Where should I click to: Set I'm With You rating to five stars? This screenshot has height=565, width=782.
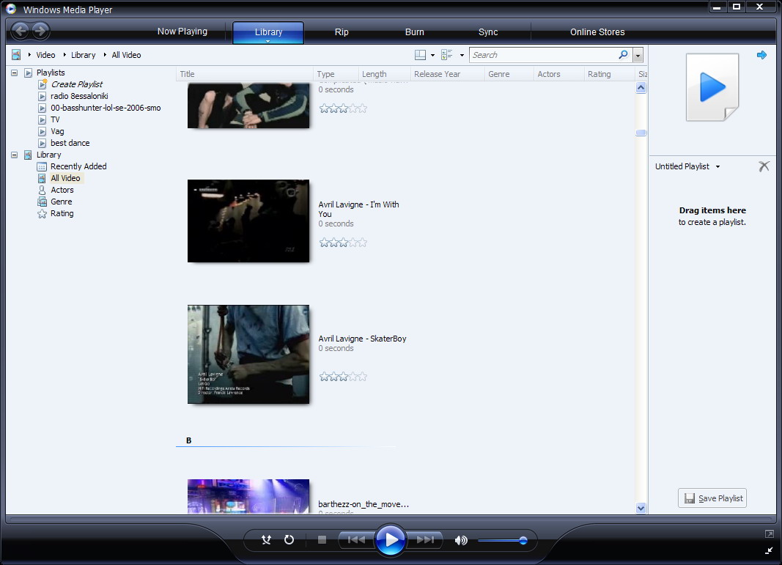tap(363, 243)
